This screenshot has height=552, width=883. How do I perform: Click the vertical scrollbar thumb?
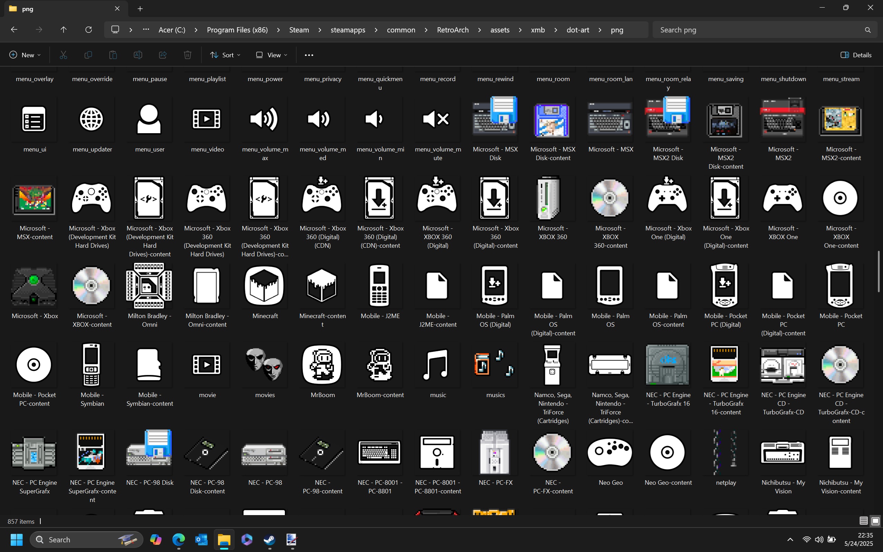pos(879,271)
